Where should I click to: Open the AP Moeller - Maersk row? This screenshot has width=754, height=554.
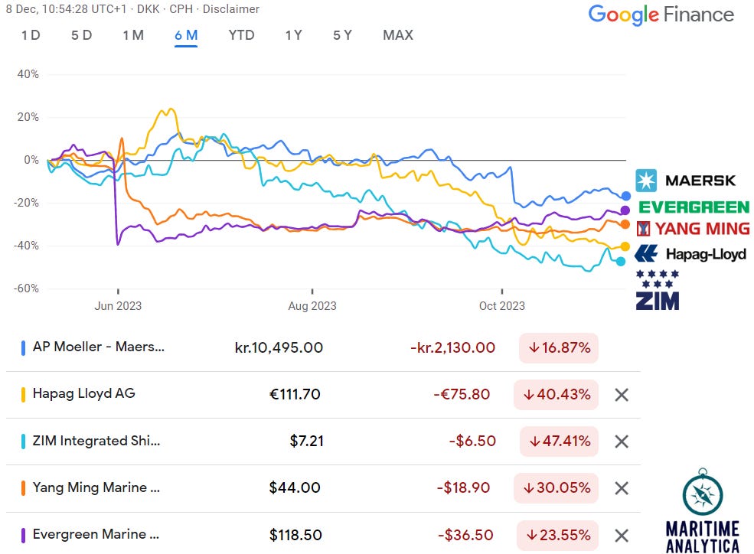coord(323,347)
